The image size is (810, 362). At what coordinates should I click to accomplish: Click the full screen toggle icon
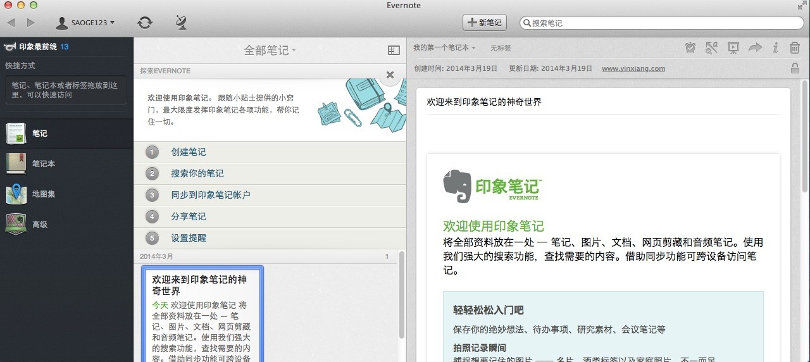(x=802, y=5)
